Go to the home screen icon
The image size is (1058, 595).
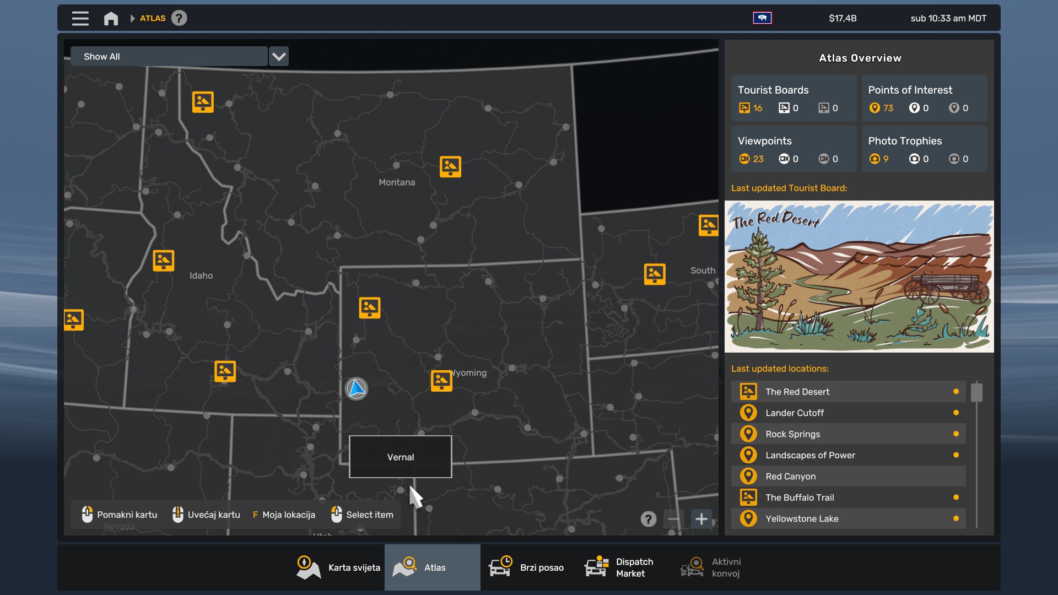click(111, 18)
